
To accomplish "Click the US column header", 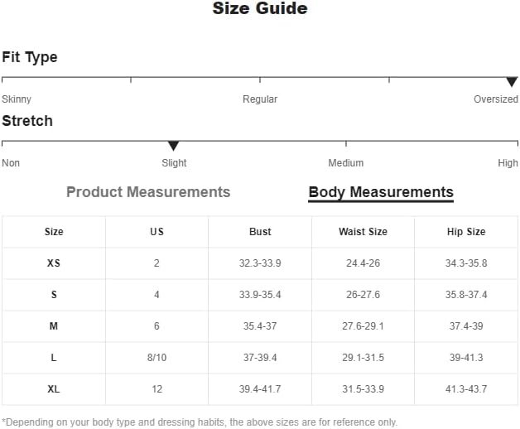I will pyautogui.click(x=156, y=232).
